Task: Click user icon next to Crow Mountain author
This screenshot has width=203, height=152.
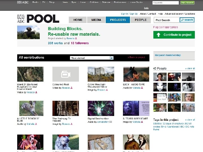Action: [107, 90]
